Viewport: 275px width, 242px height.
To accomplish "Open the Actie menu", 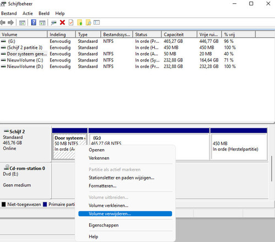I will [x=28, y=13].
